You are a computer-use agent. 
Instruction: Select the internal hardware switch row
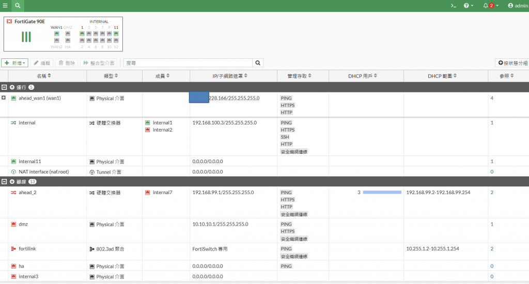tap(264, 137)
